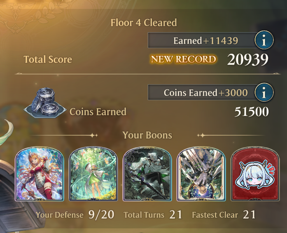The image size is (287, 233).
Task: Open the info icon next to Earned +11439
Action: point(264,40)
